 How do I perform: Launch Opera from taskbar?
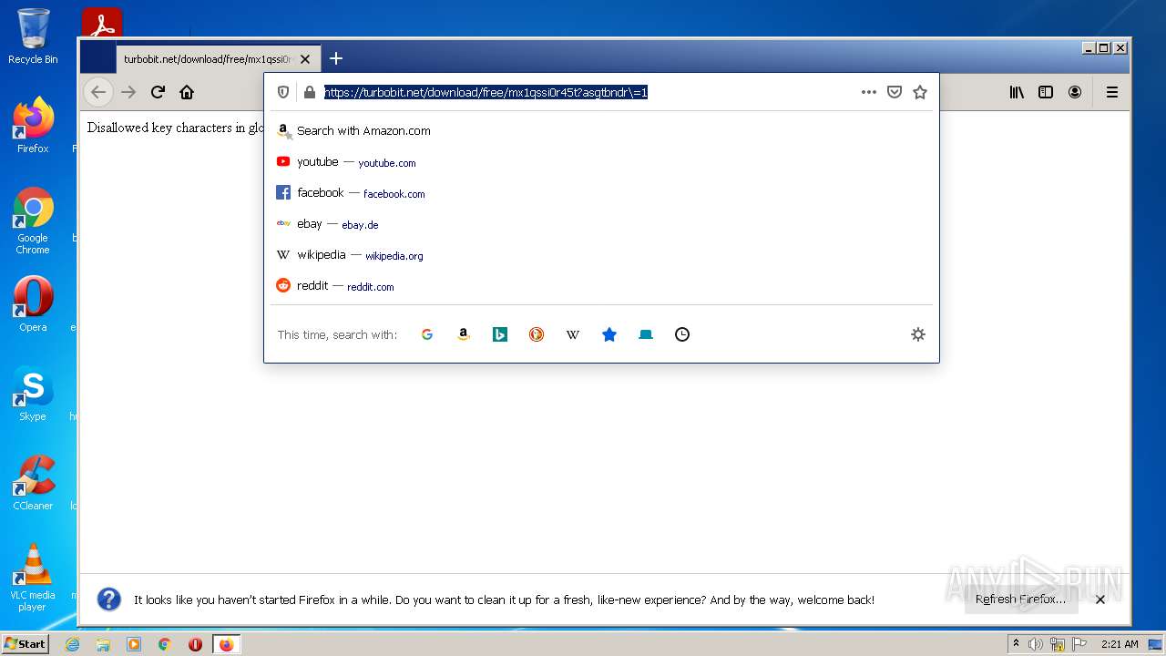pyautogui.click(x=195, y=644)
